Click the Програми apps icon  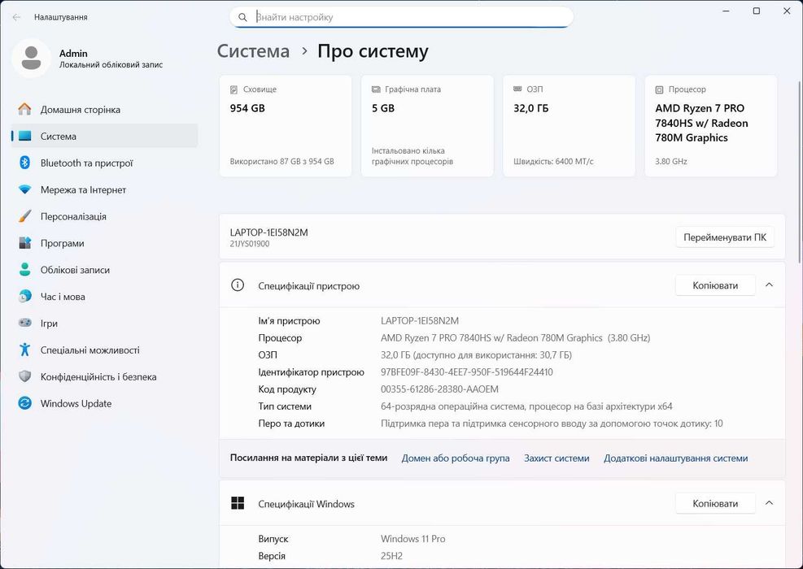click(24, 242)
